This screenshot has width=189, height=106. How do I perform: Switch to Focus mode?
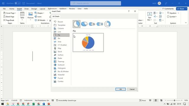click(x=143, y=100)
